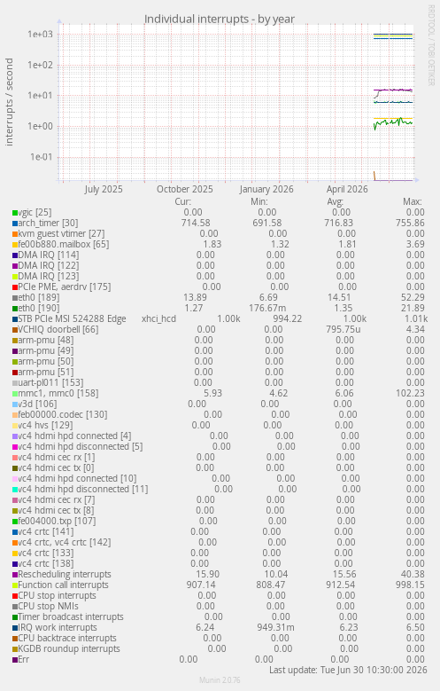Screen dimensions: 440x691
Task: Click the 'KGDB roundup interrupts' label
Action: pyautogui.click(x=69, y=648)
